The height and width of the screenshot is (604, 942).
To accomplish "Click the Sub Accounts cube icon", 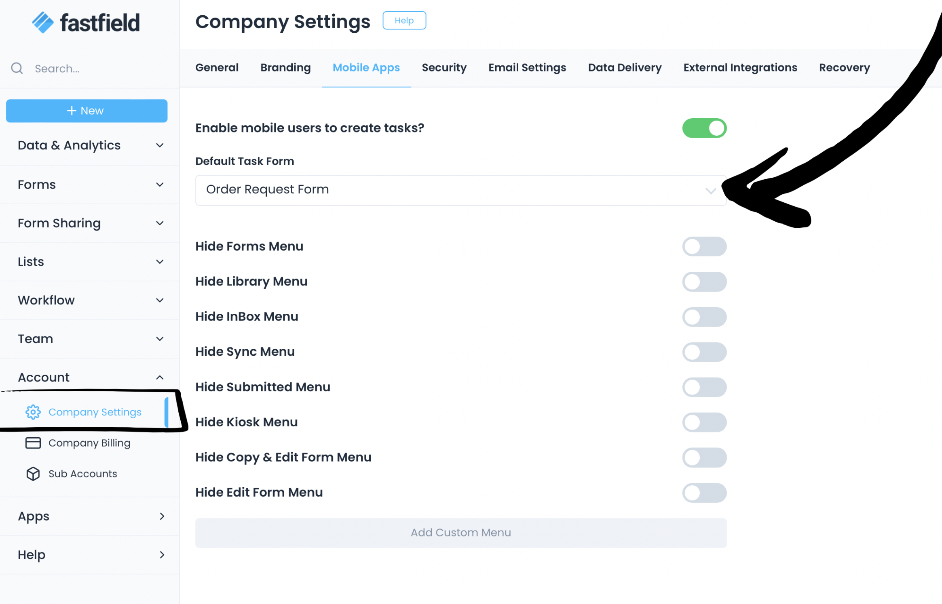I will tap(33, 474).
